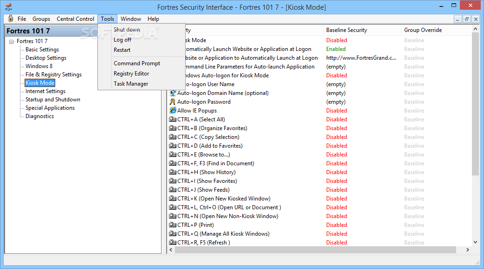Click the Group Override column header
The image size is (484, 269).
pos(436,30)
